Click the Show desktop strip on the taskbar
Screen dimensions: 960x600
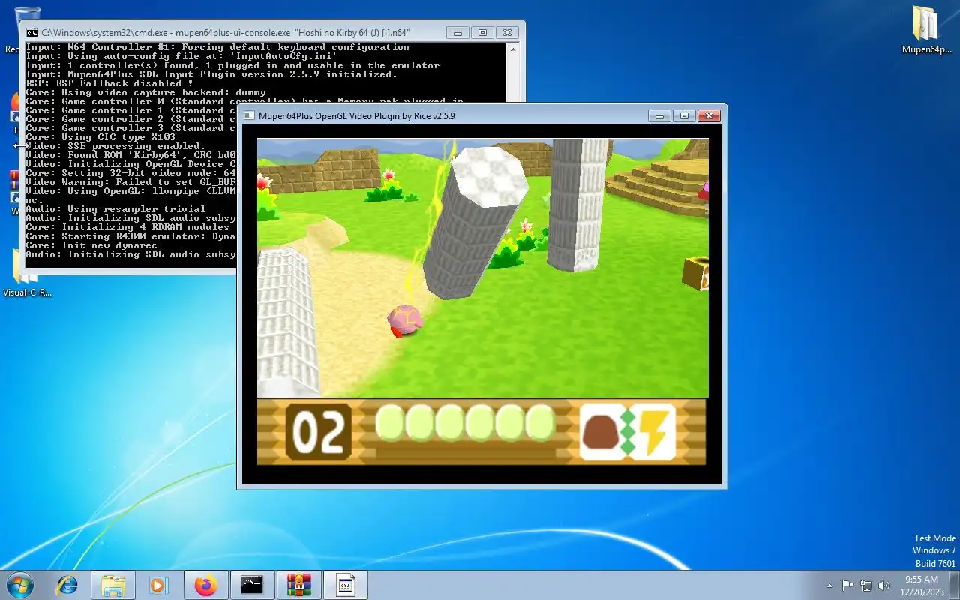(954, 585)
